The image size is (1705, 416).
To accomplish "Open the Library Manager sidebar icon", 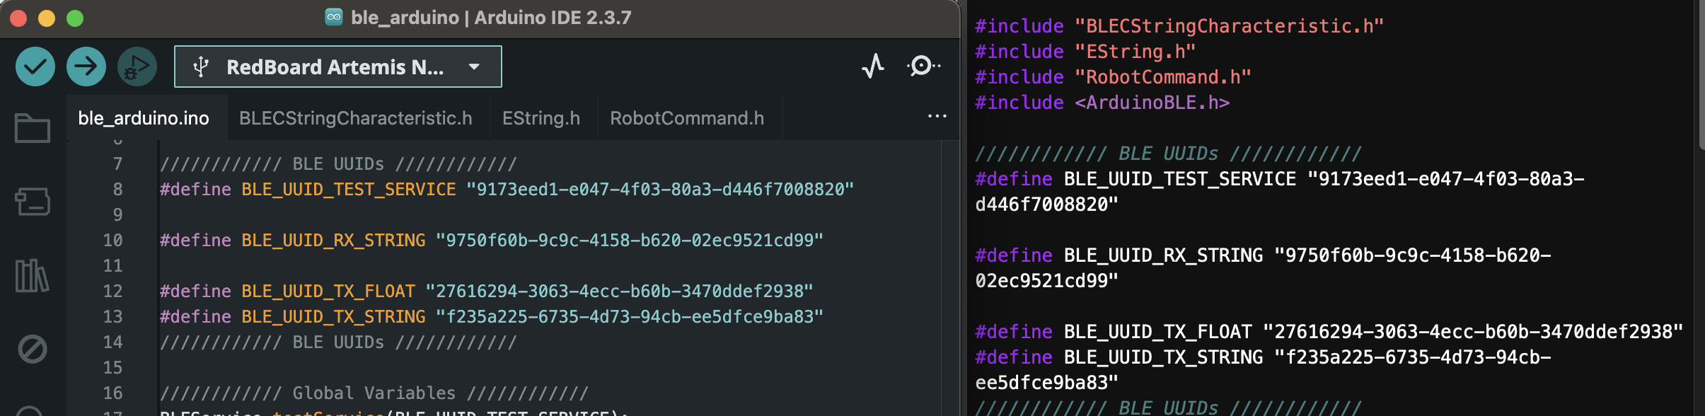I will pyautogui.click(x=33, y=275).
